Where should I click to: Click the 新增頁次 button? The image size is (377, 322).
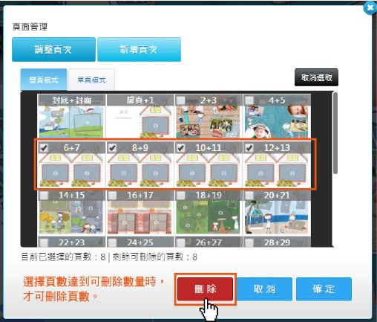(x=139, y=49)
